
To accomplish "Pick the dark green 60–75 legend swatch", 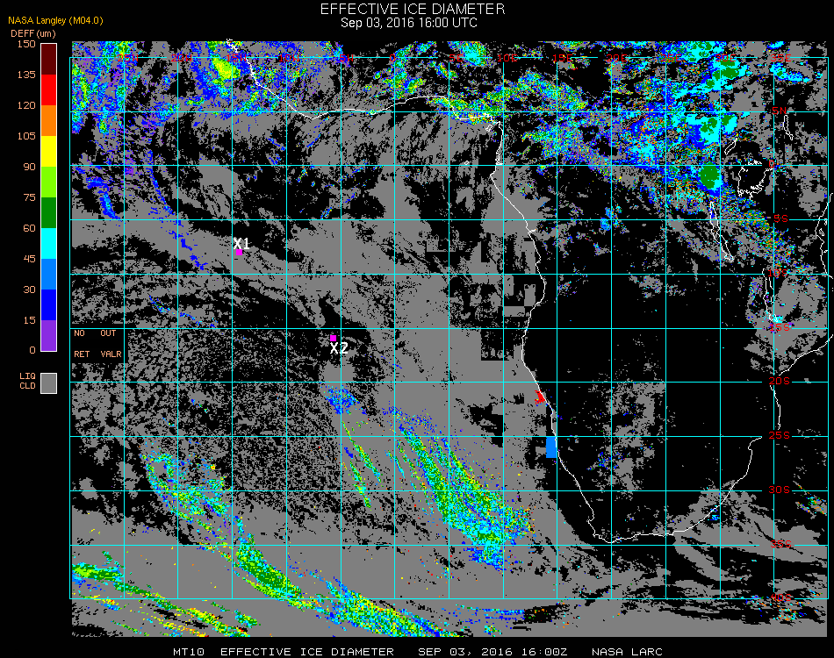I will point(49,212).
